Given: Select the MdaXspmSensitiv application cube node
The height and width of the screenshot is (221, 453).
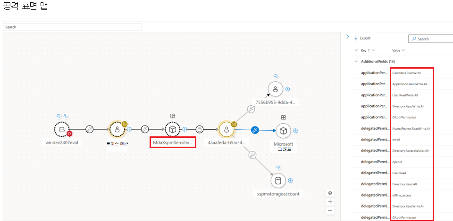Looking at the screenshot, I should point(173,129).
